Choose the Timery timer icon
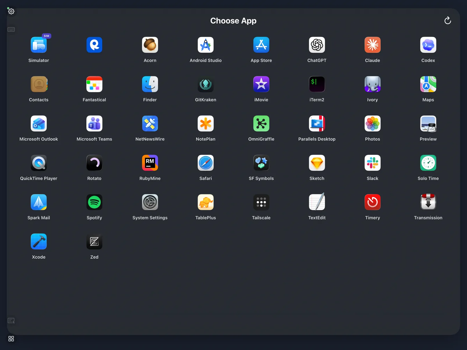 pyautogui.click(x=372, y=202)
